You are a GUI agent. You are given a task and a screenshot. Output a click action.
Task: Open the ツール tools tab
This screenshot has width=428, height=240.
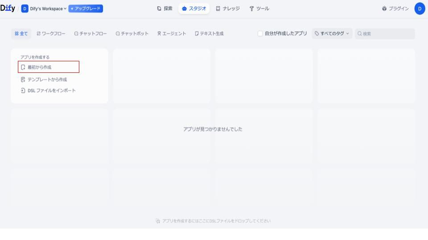[x=259, y=8]
